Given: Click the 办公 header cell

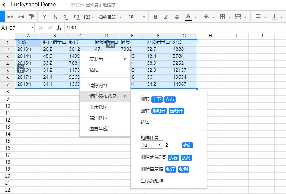Looking at the screenshot, I should point(184,42).
